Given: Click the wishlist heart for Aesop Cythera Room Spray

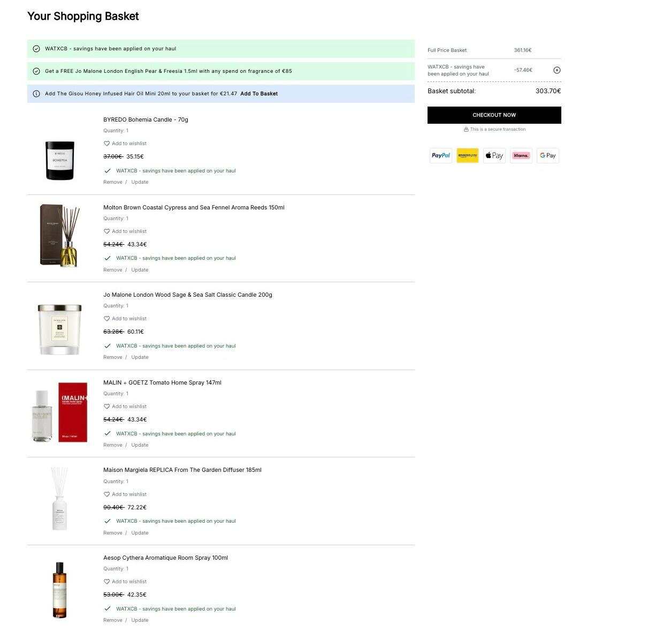Looking at the screenshot, I should pos(106,582).
